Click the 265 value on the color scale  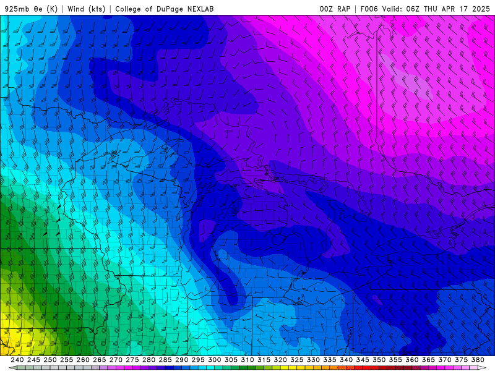[x=100, y=360]
